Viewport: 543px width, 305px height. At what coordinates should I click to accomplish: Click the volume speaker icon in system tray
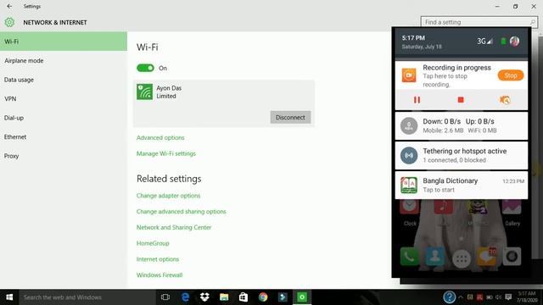498,297
